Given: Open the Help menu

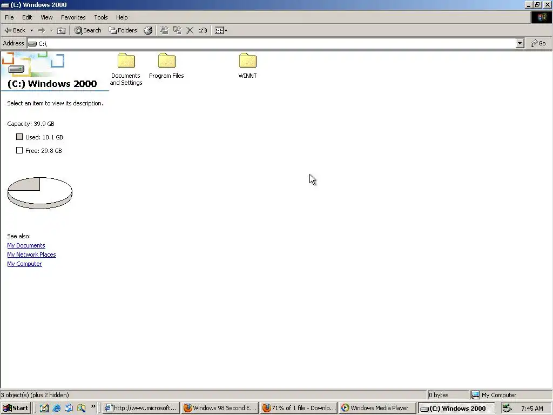Looking at the screenshot, I should pos(122,17).
